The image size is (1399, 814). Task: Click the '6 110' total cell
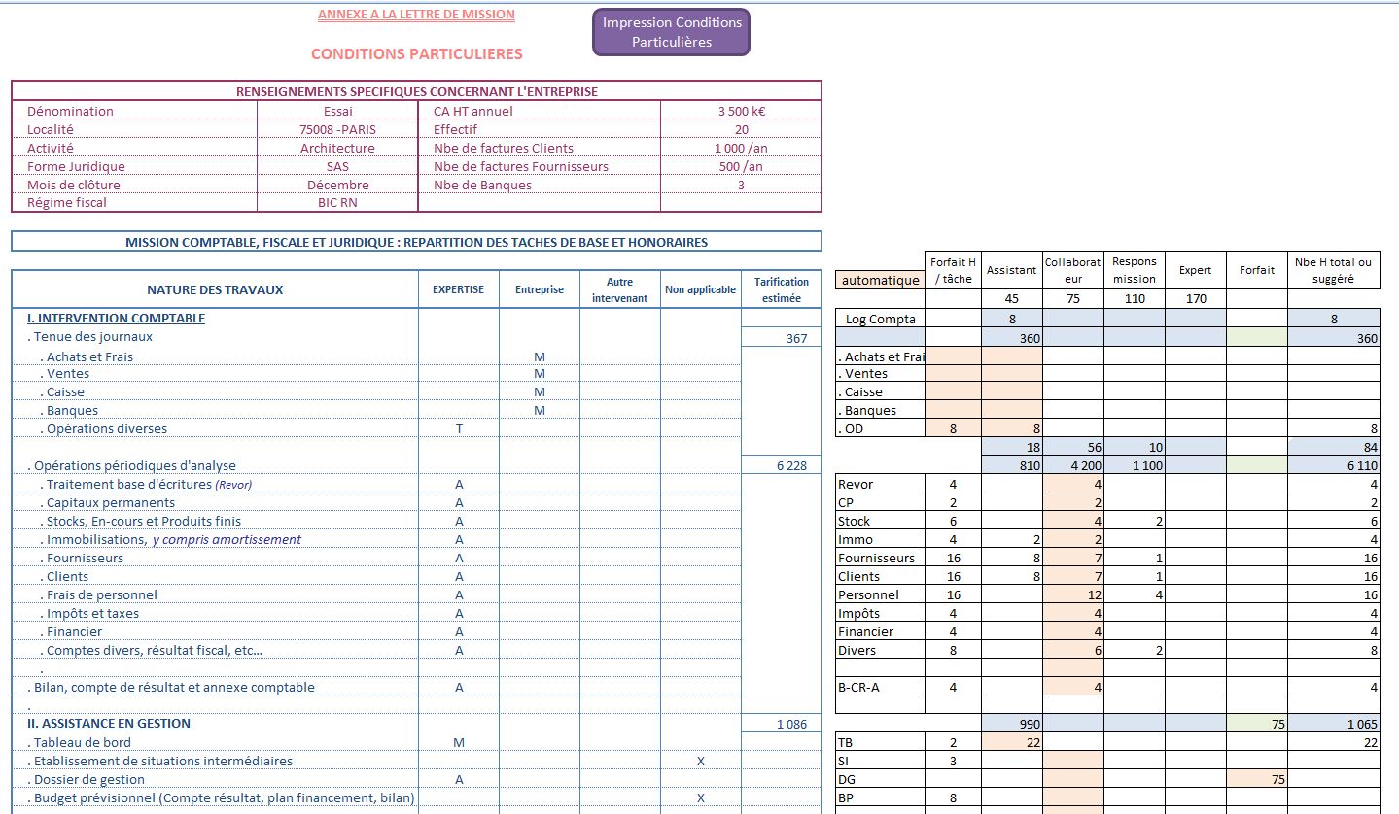1334,465
